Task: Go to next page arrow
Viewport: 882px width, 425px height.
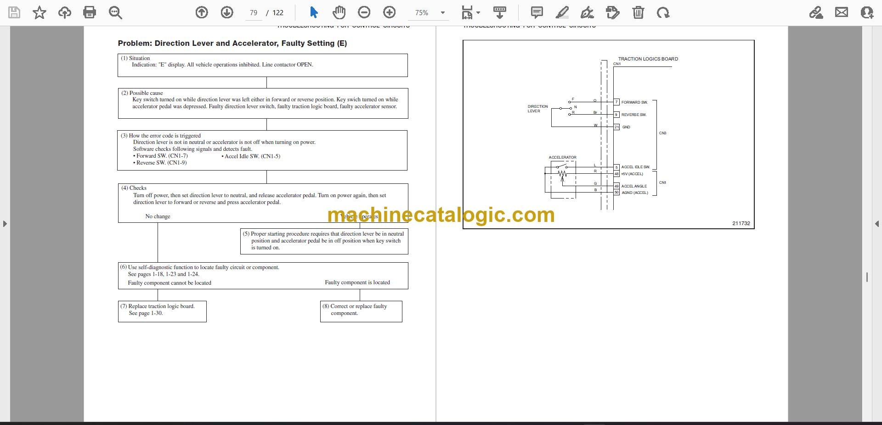Action: [x=227, y=12]
